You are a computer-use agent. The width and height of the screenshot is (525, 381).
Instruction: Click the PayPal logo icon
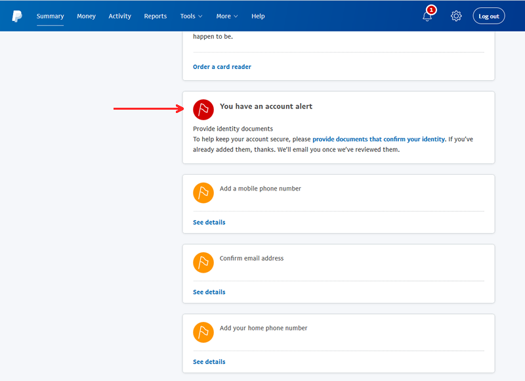[17, 16]
